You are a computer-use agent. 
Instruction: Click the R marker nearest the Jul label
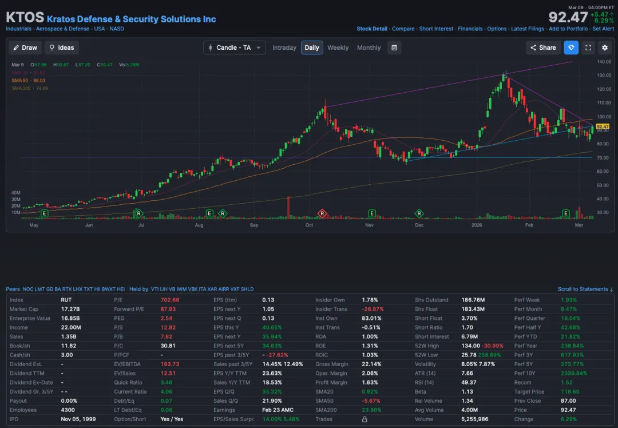pyautogui.click(x=138, y=213)
